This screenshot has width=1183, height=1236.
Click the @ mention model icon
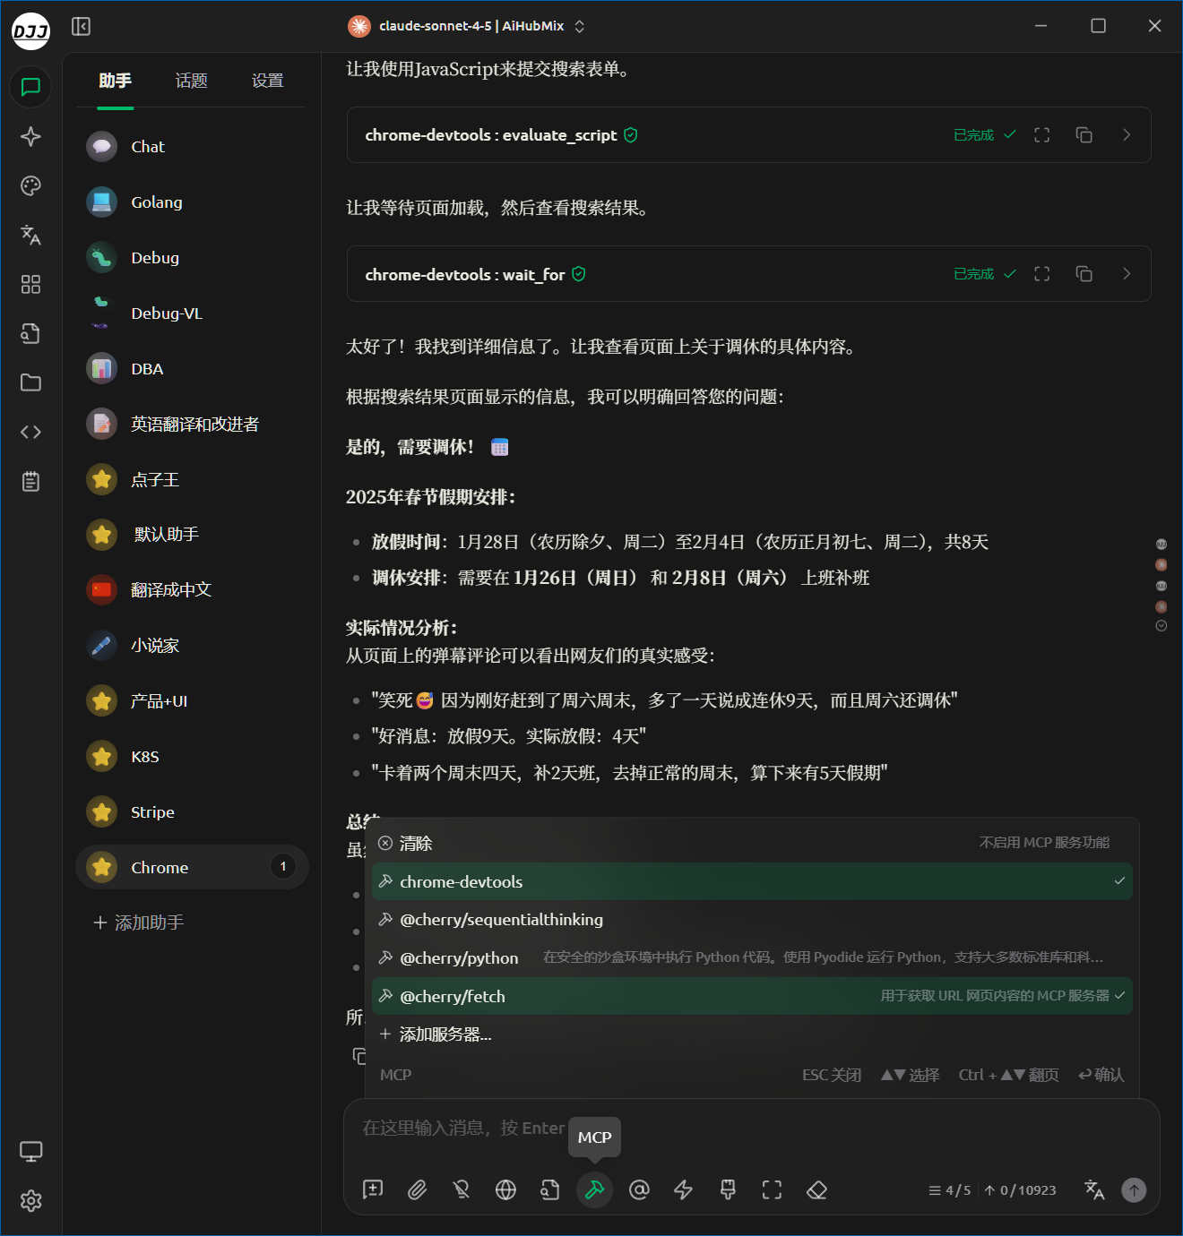click(639, 1189)
